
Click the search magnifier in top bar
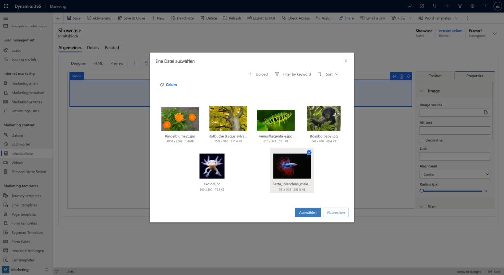(x=409, y=6)
